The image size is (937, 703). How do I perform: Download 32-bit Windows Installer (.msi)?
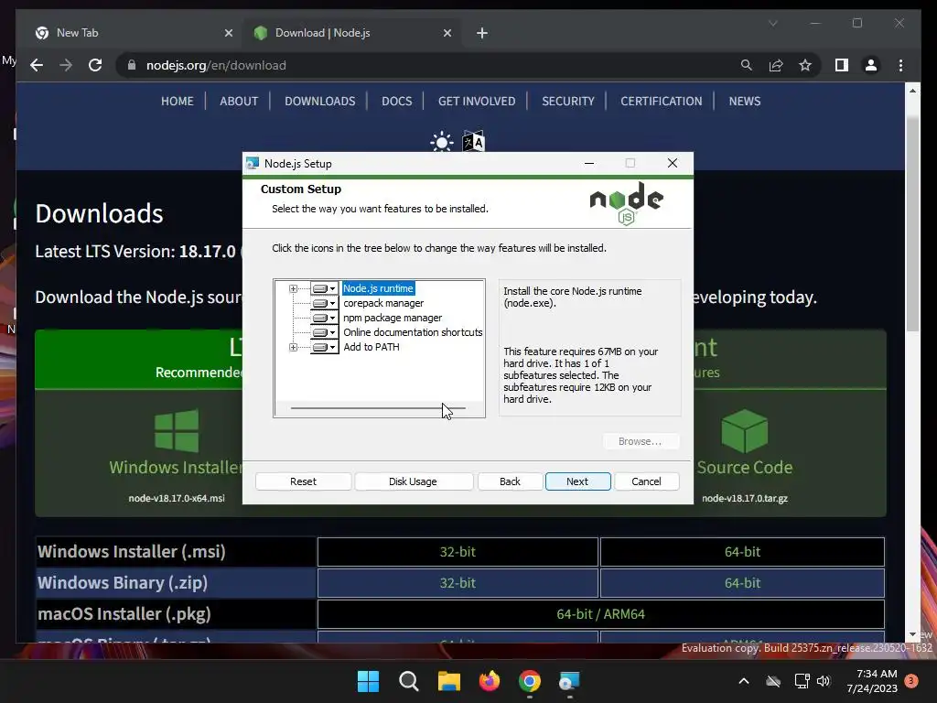(458, 552)
